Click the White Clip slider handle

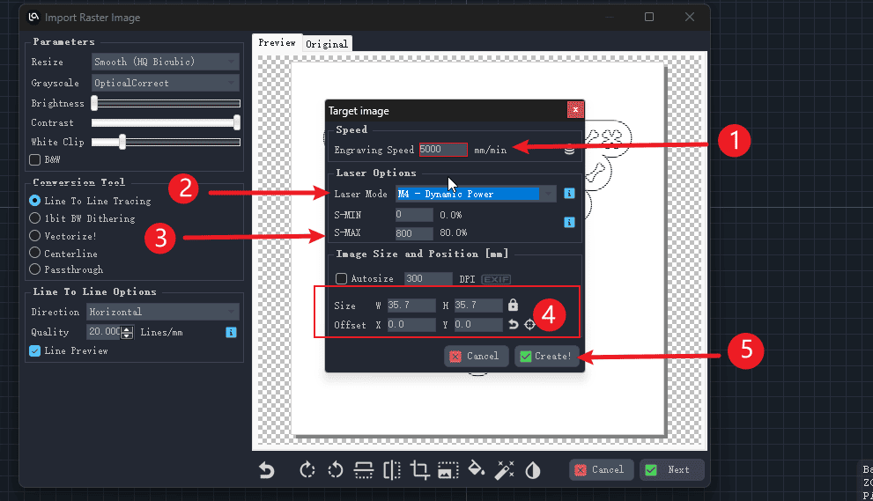(x=122, y=142)
